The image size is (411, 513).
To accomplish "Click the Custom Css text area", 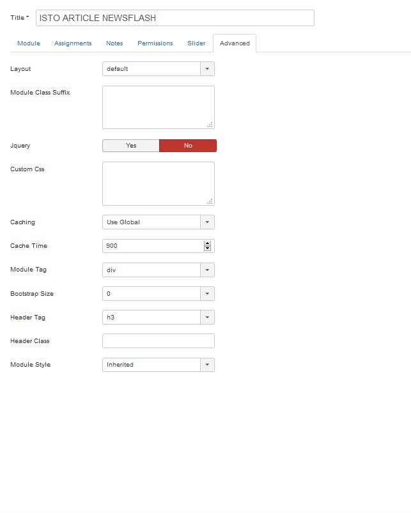I will click(159, 183).
